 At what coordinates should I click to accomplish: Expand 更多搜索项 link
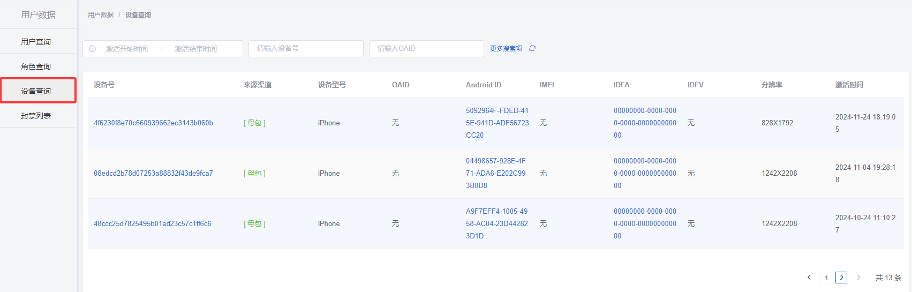pyautogui.click(x=506, y=49)
